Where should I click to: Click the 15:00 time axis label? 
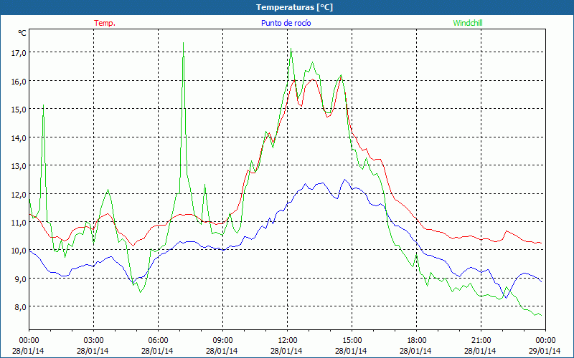point(352,341)
